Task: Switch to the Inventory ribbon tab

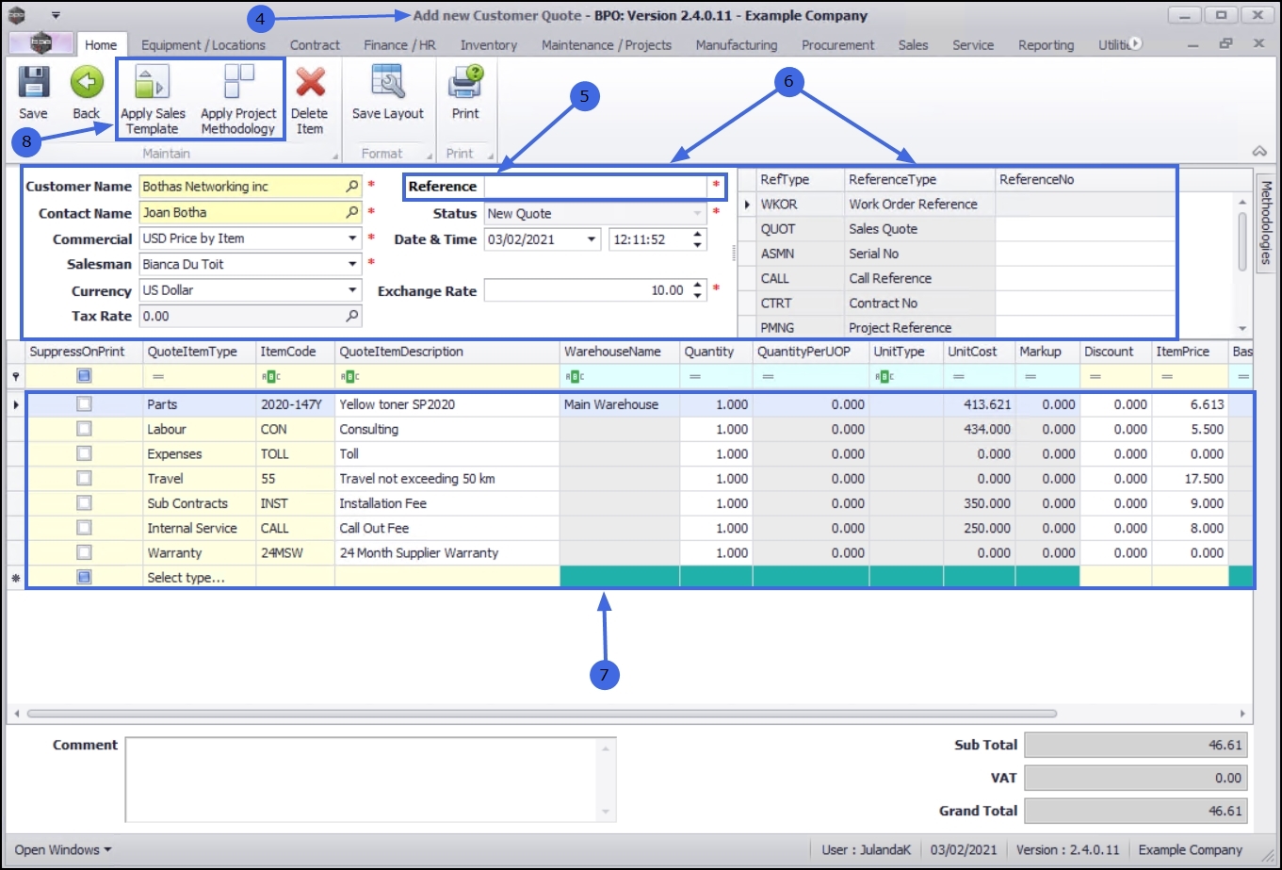Action: point(488,45)
